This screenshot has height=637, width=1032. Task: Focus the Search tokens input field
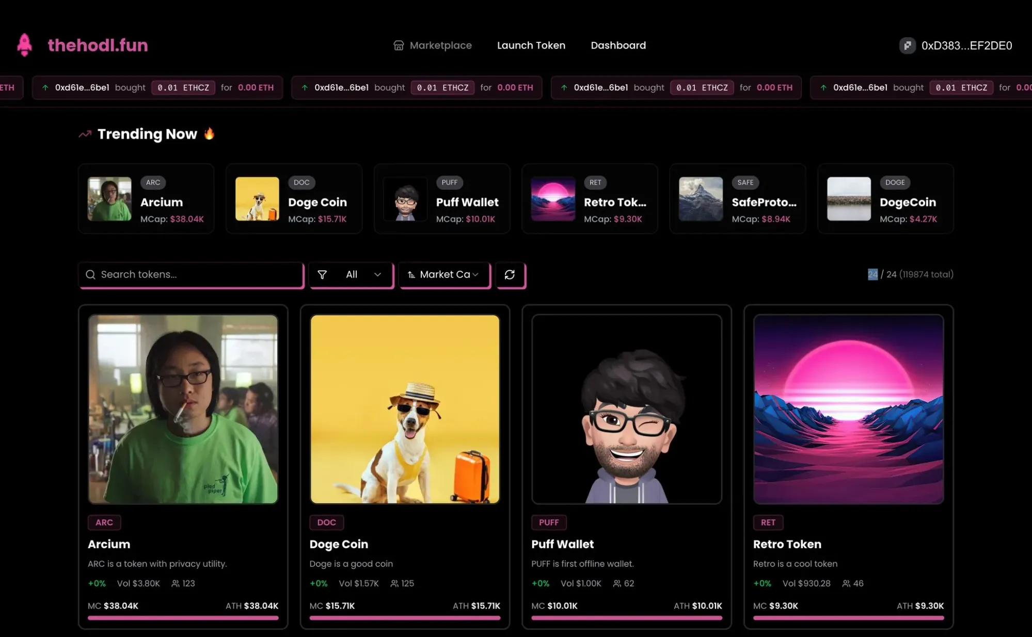tap(199, 275)
